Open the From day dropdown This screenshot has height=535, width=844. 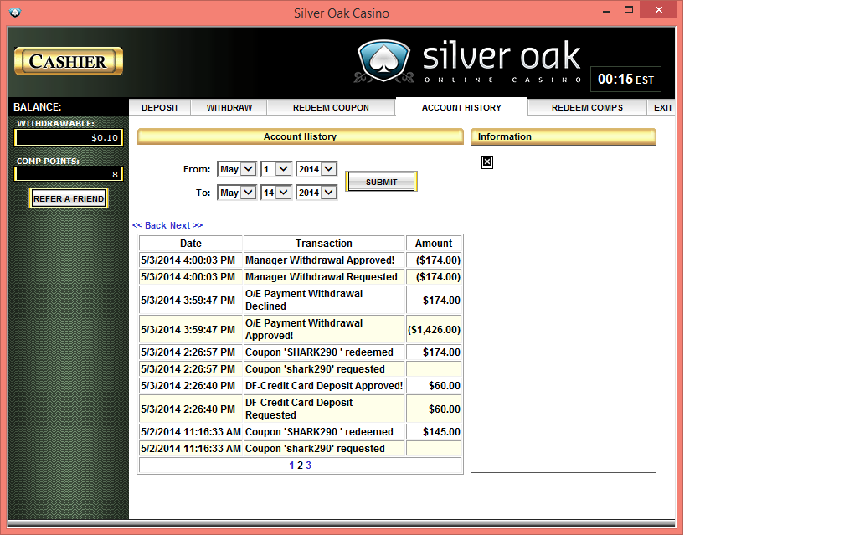[x=276, y=169]
